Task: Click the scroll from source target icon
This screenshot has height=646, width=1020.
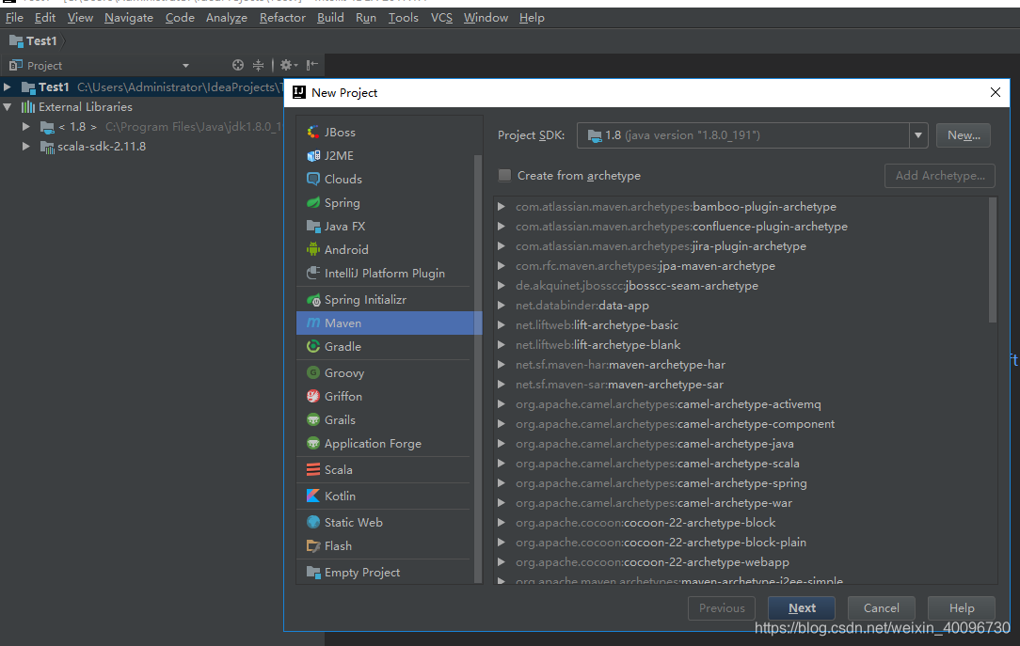Action: click(238, 65)
